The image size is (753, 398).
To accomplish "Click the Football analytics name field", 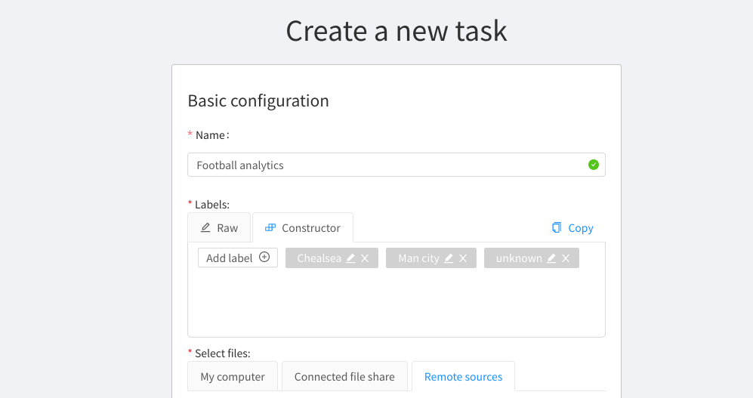I will click(397, 165).
